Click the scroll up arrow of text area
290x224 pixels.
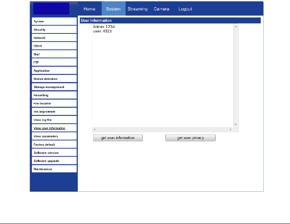tap(236, 27)
